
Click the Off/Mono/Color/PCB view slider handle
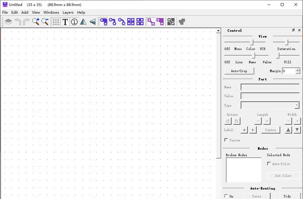click(x=252, y=42)
